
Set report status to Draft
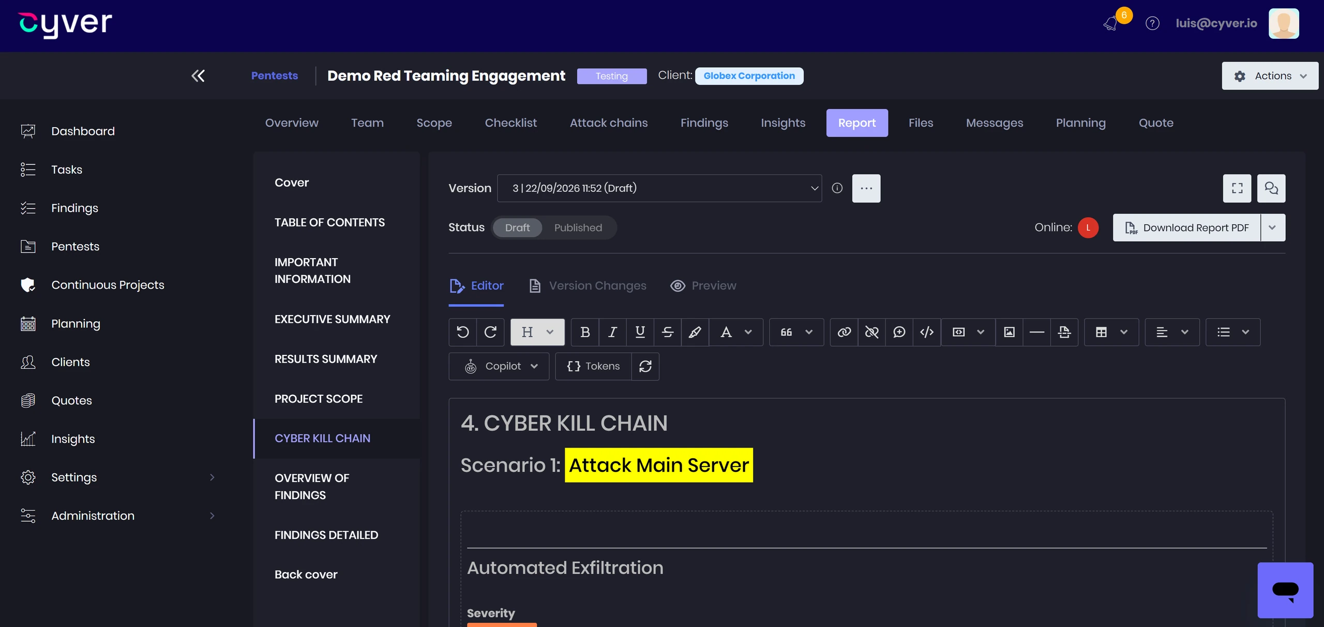click(517, 228)
